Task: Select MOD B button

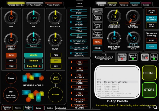Action: [x=98, y=48]
